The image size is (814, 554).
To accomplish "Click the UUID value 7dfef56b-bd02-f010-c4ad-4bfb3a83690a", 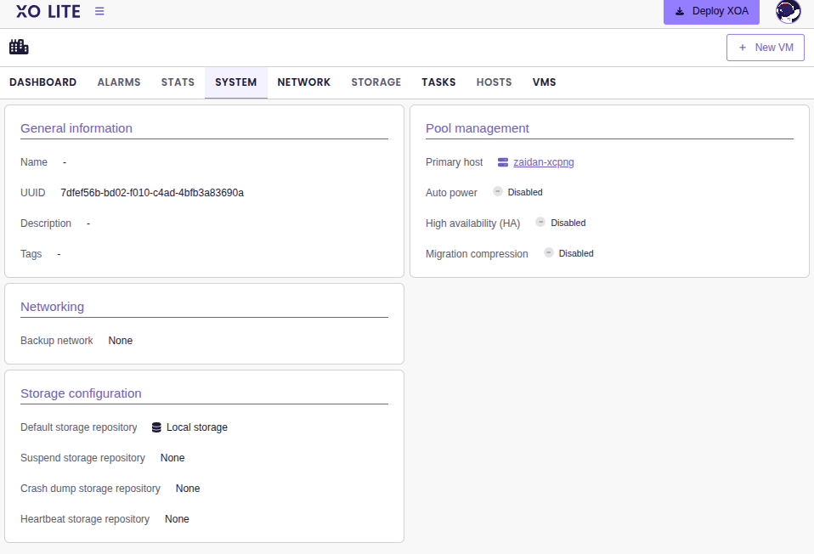I will [x=152, y=193].
